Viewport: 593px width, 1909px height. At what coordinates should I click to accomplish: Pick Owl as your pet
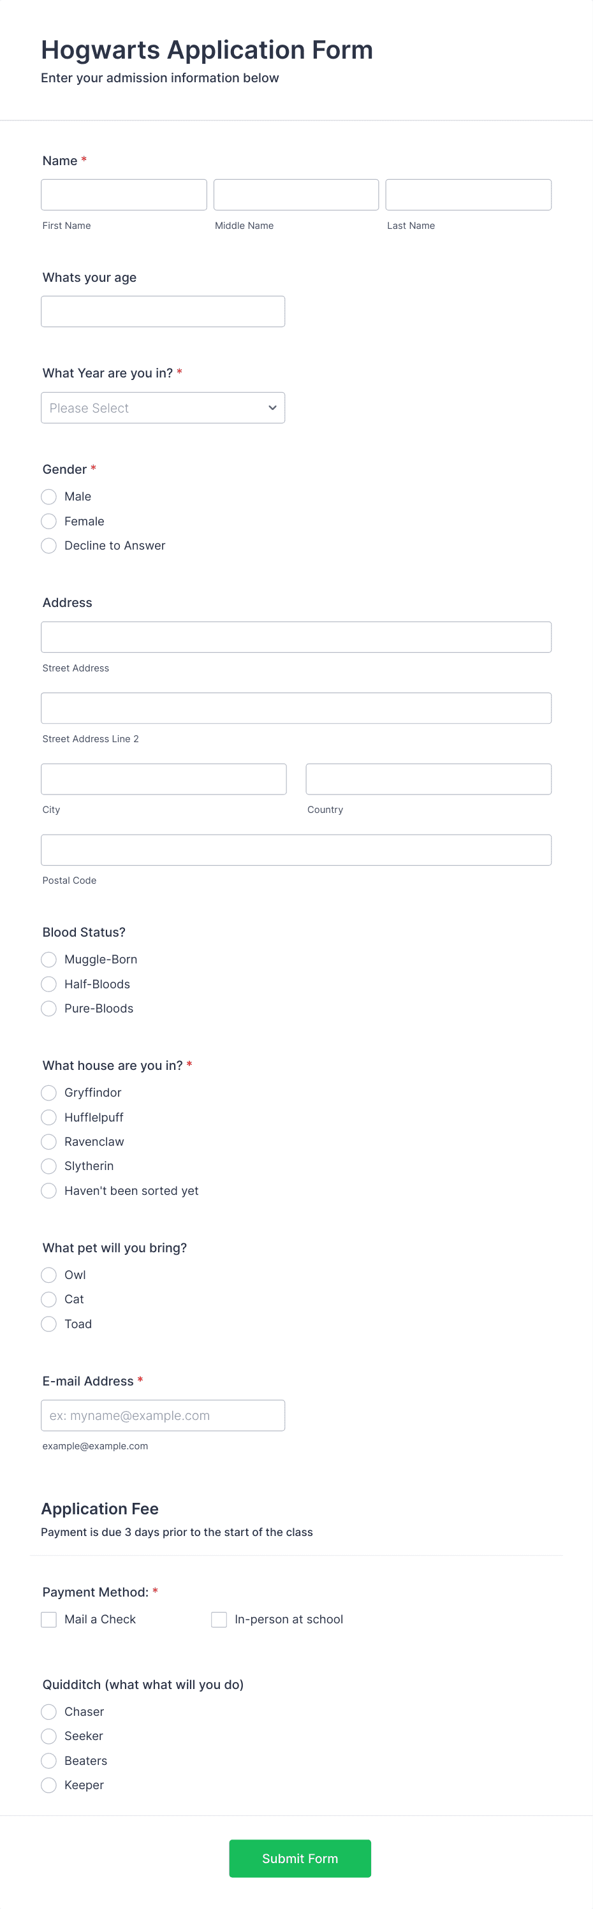[x=48, y=1275]
